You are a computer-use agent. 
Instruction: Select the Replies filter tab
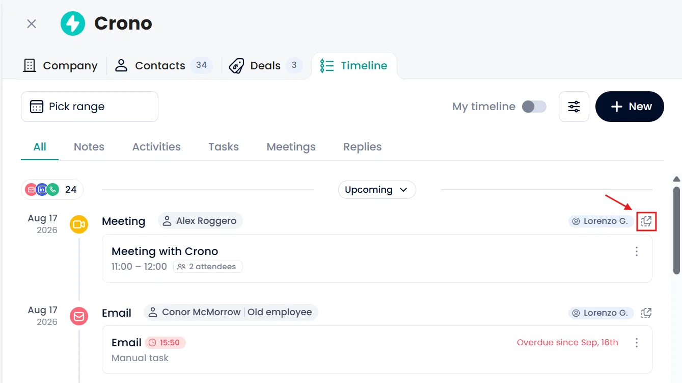[363, 147]
